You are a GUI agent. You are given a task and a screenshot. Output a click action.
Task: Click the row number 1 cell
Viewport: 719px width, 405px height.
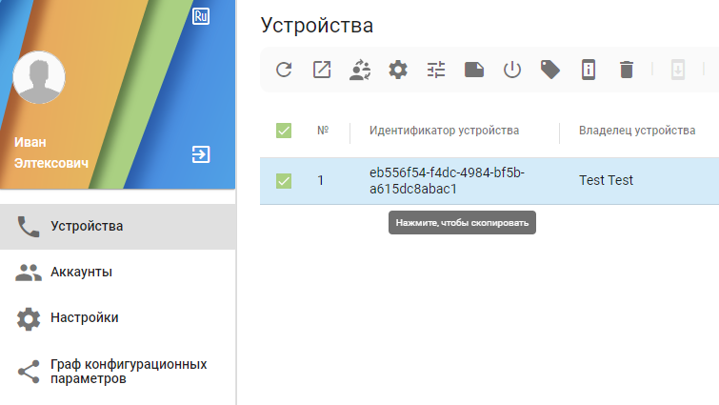point(321,181)
